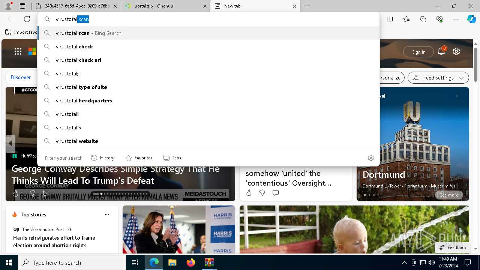
Task: Open WinRAR from taskbar
Action: (x=209, y=262)
